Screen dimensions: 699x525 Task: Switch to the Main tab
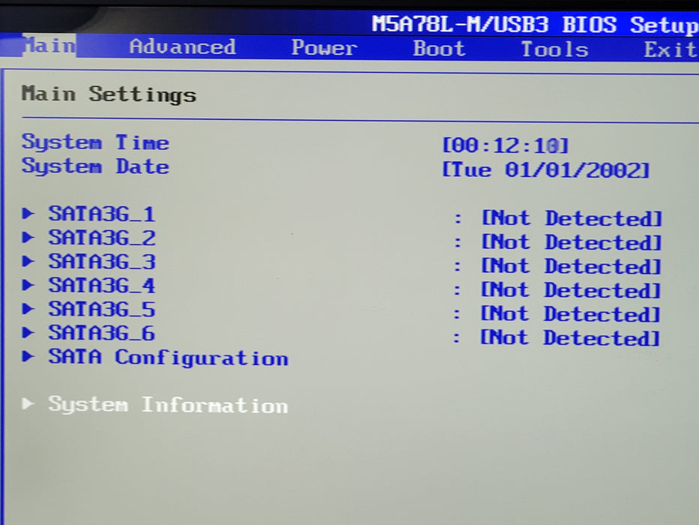tap(49, 46)
